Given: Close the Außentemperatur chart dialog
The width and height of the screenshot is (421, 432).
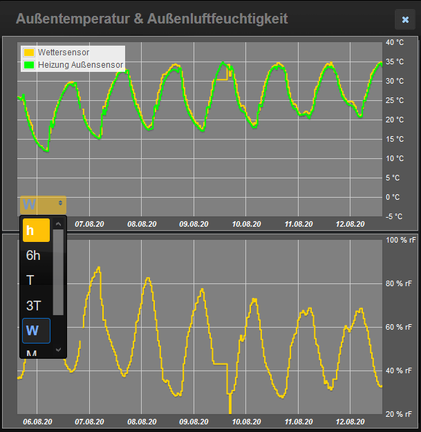Looking at the screenshot, I should point(404,19).
